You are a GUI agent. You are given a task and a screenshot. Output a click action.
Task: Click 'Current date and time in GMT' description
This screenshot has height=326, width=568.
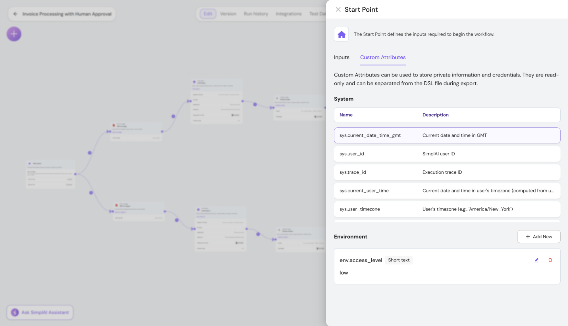[x=454, y=135]
